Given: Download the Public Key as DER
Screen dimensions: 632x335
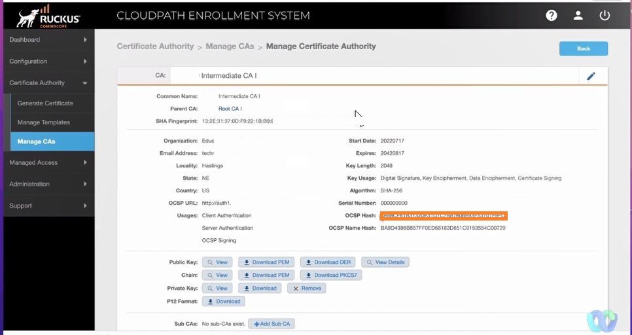Looking at the screenshot, I should coord(328,262).
